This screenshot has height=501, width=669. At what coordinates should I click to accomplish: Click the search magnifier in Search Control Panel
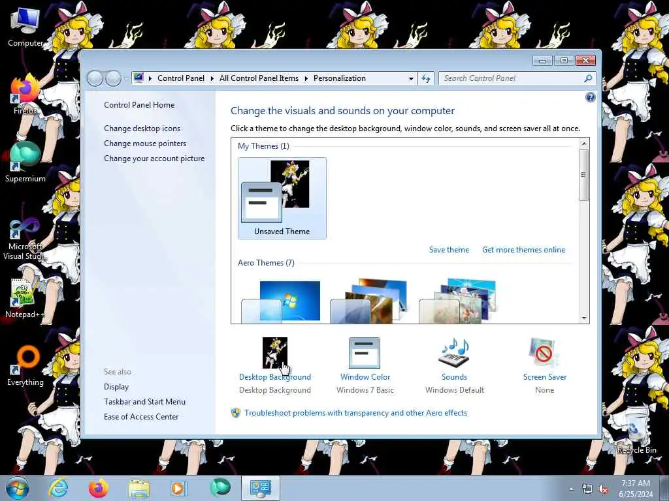click(588, 78)
